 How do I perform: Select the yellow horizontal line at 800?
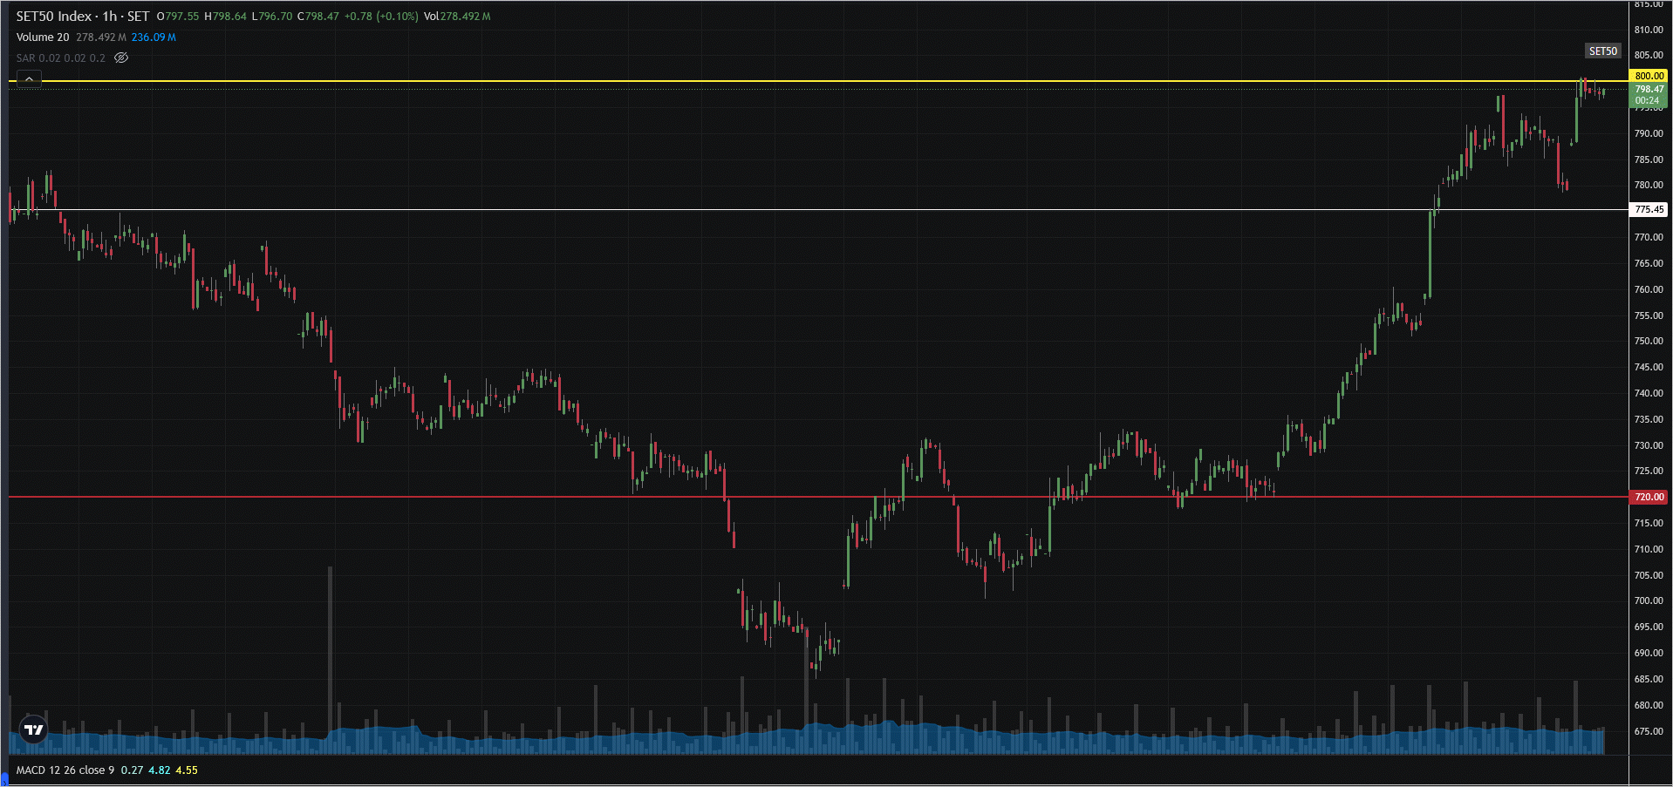tap(818, 81)
